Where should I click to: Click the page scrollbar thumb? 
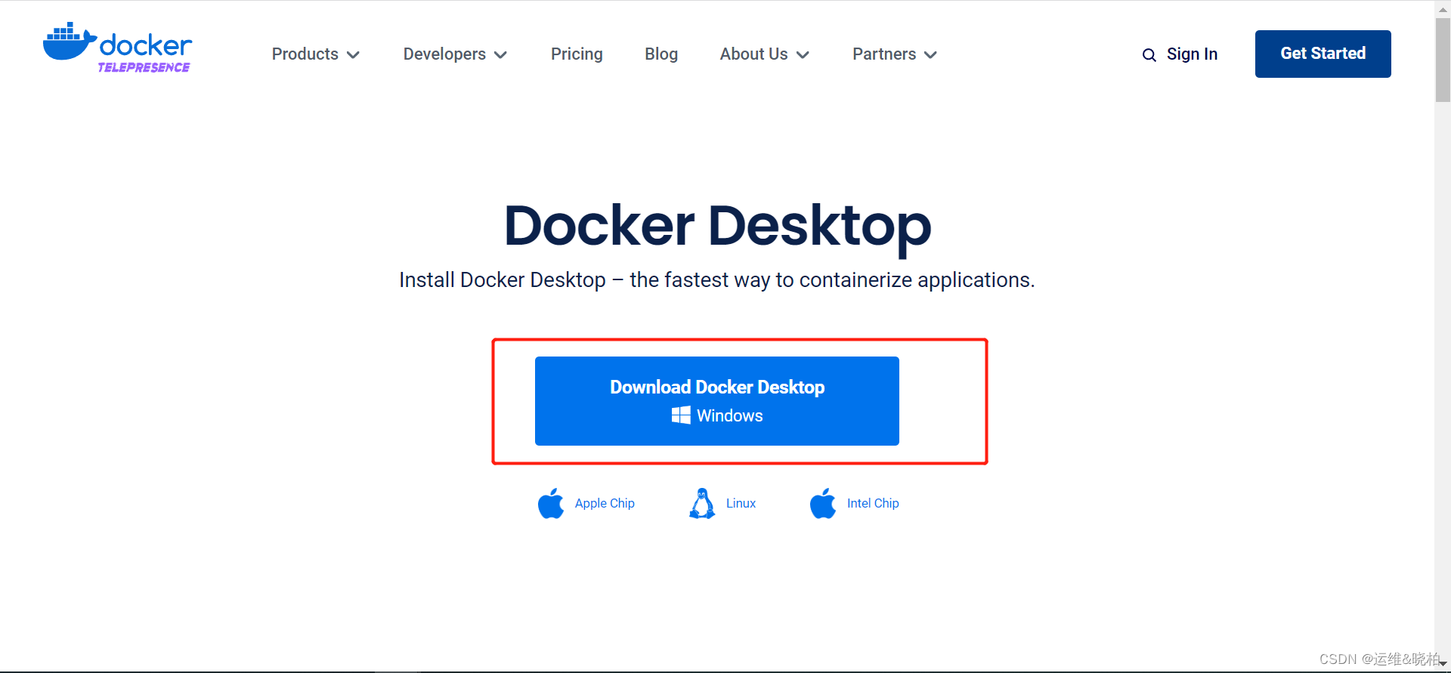[x=1443, y=60]
